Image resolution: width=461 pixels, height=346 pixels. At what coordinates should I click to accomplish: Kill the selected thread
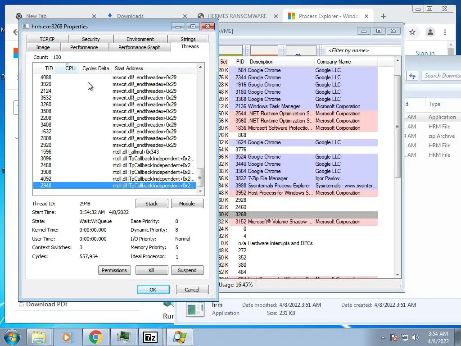point(152,270)
